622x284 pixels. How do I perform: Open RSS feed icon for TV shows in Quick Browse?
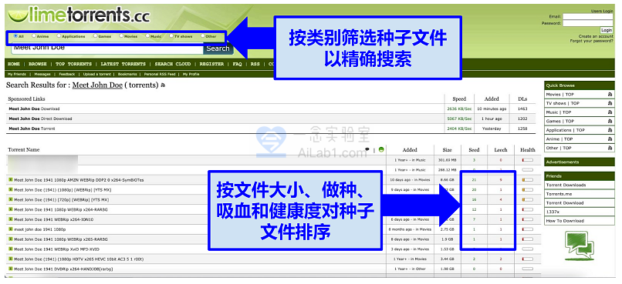[x=610, y=103]
